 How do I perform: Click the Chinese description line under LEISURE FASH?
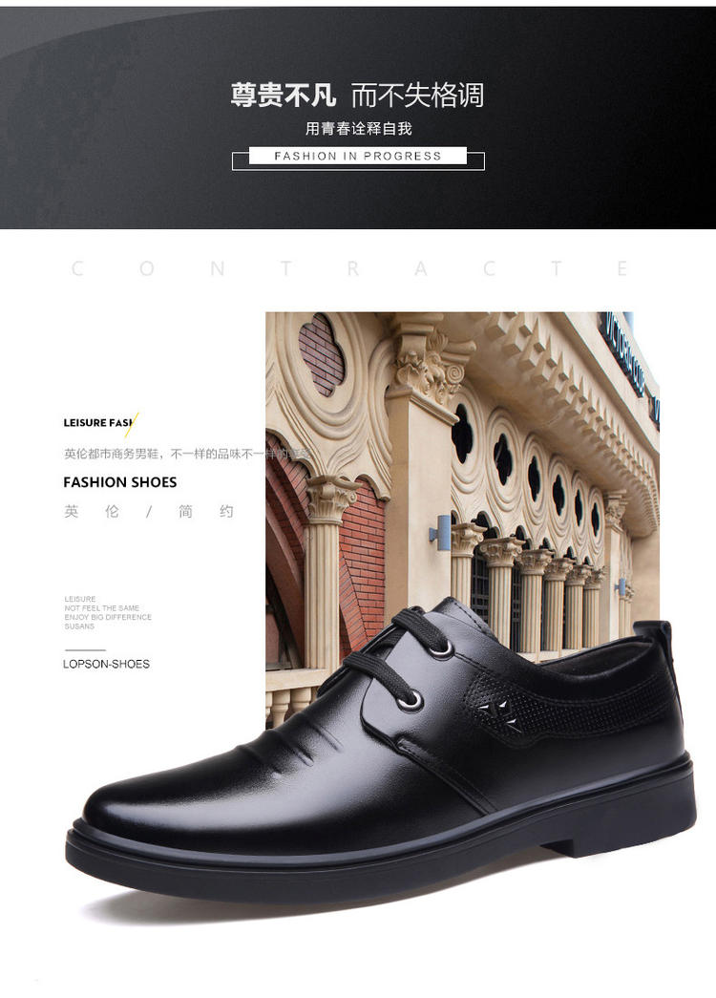click(186, 454)
